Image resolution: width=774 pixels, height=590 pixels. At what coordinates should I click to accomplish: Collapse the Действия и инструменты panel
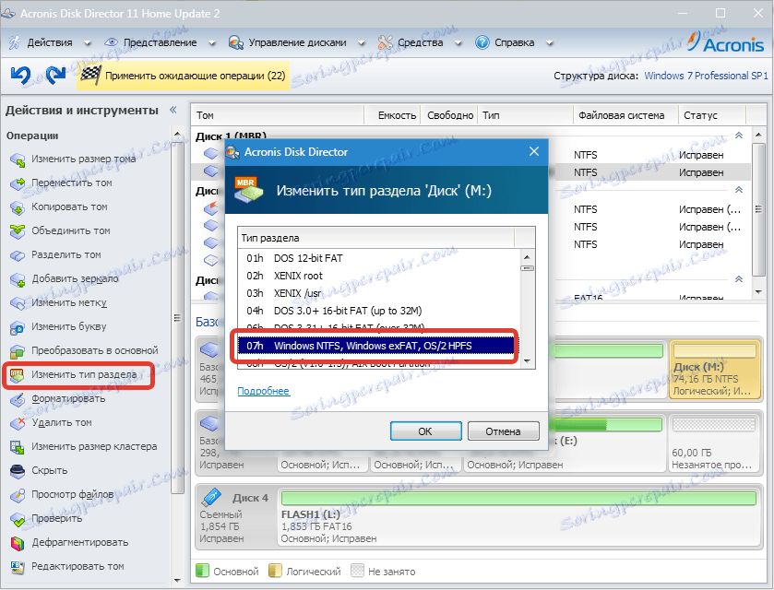click(x=173, y=110)
